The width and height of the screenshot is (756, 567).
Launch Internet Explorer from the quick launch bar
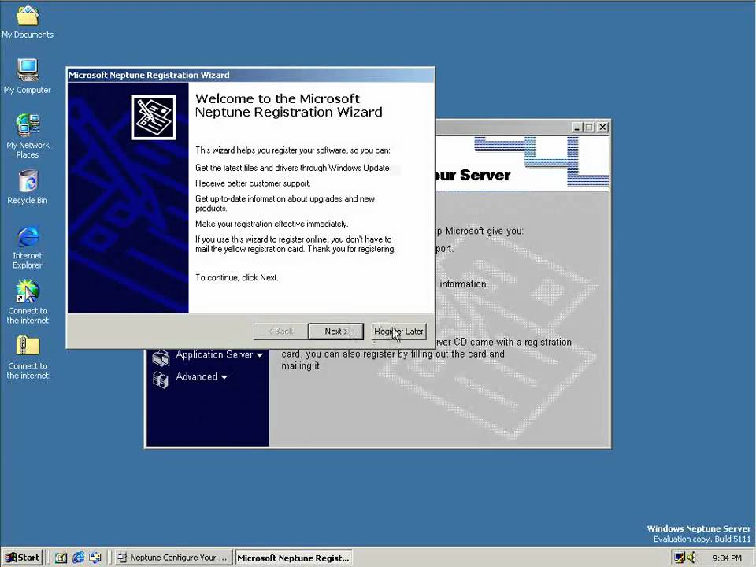[x=78, y=558]
